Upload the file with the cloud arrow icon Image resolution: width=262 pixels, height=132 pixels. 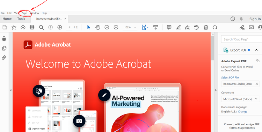[23, 27]
